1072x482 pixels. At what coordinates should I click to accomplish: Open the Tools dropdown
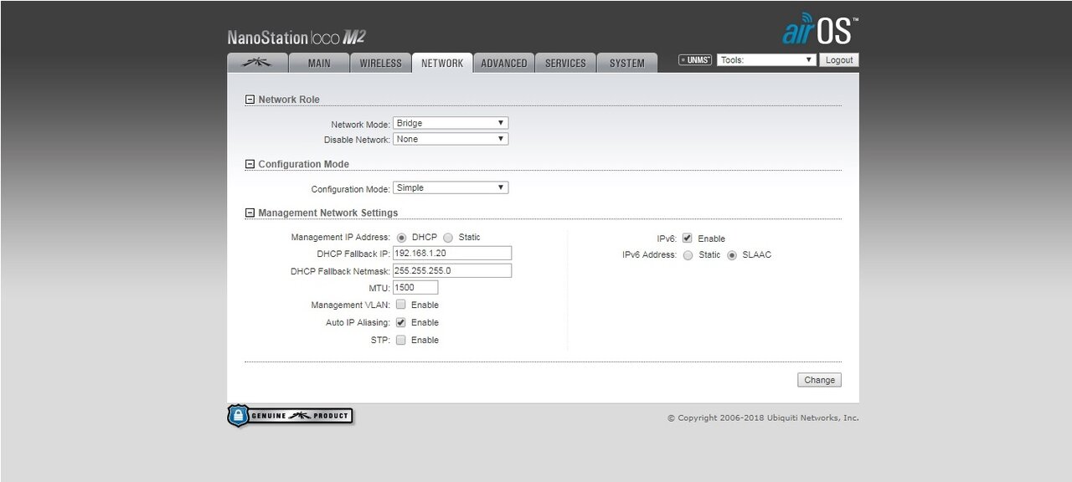(766, 60)
